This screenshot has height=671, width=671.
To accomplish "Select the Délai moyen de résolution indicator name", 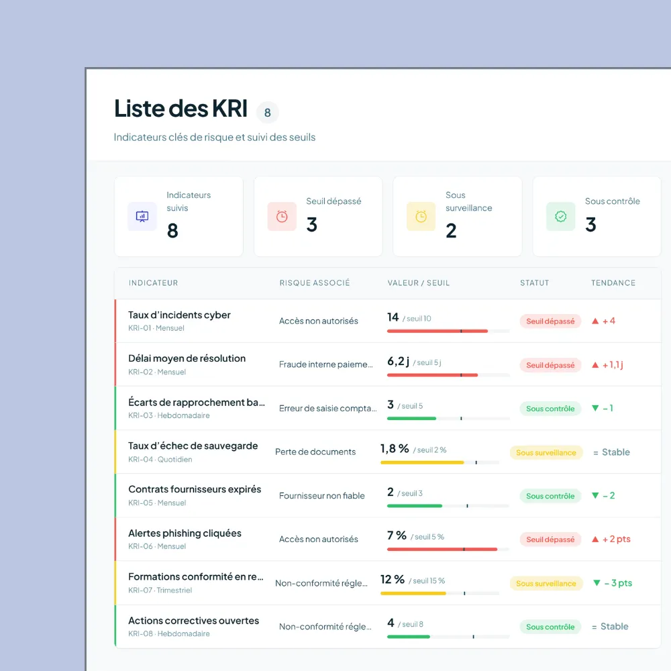I will (x=187, y=358).
